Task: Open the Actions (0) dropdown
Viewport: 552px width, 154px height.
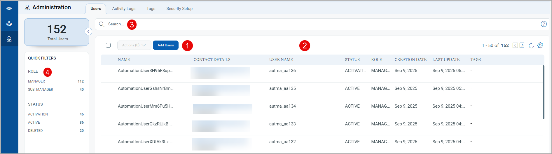Action: click(134, 45)
